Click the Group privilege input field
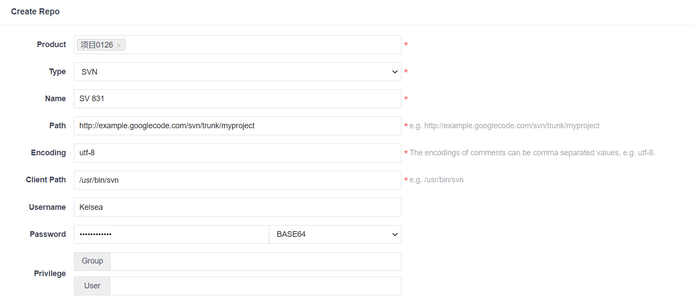The image size is (693, 301). tap(255, 261)
